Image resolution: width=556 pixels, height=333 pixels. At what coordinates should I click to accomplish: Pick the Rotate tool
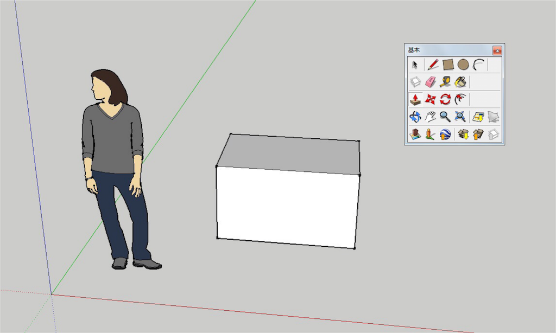445,99
